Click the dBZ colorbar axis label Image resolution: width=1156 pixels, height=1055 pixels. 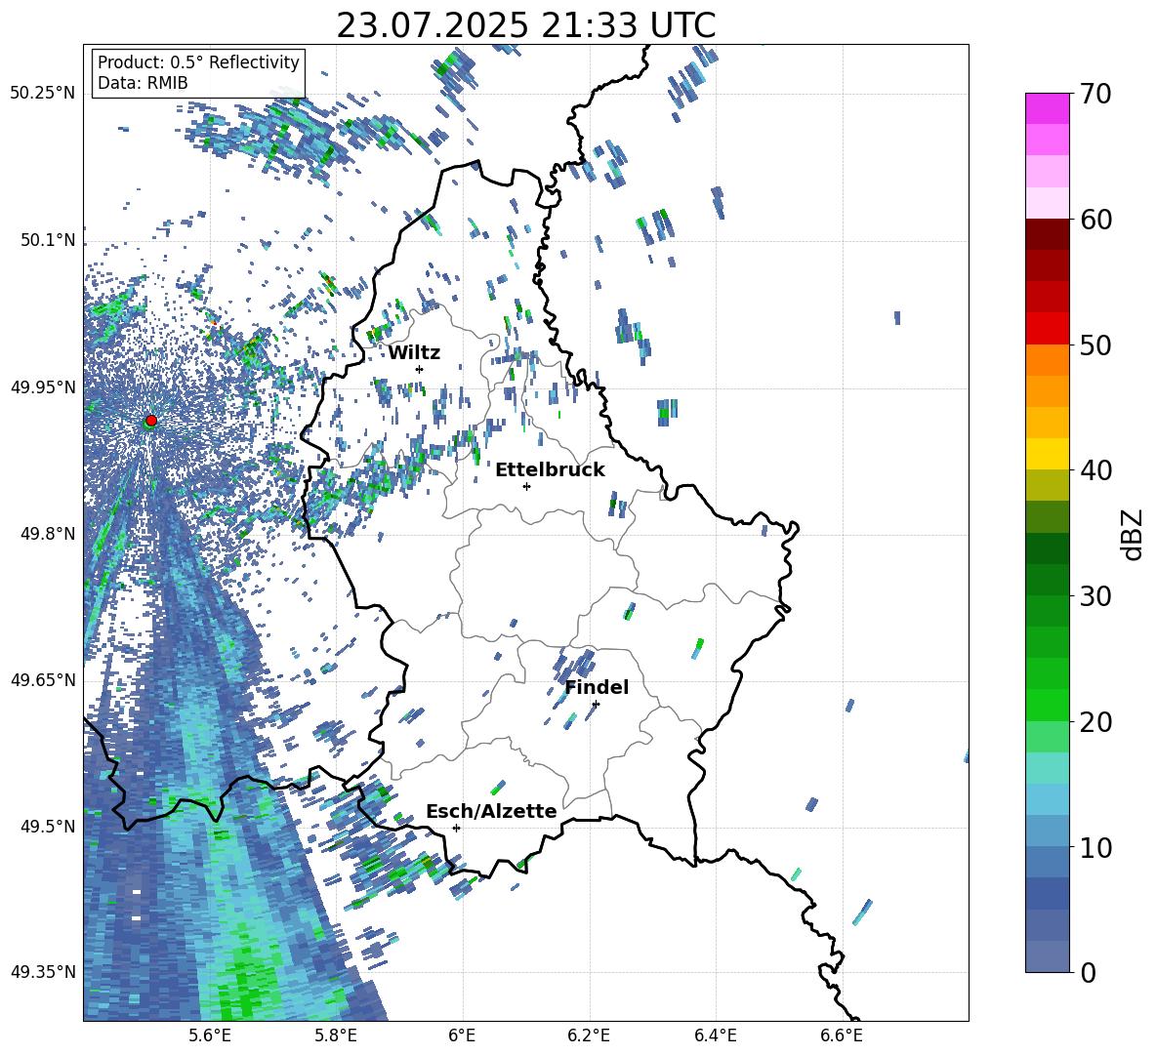[x=1133, y=534]
